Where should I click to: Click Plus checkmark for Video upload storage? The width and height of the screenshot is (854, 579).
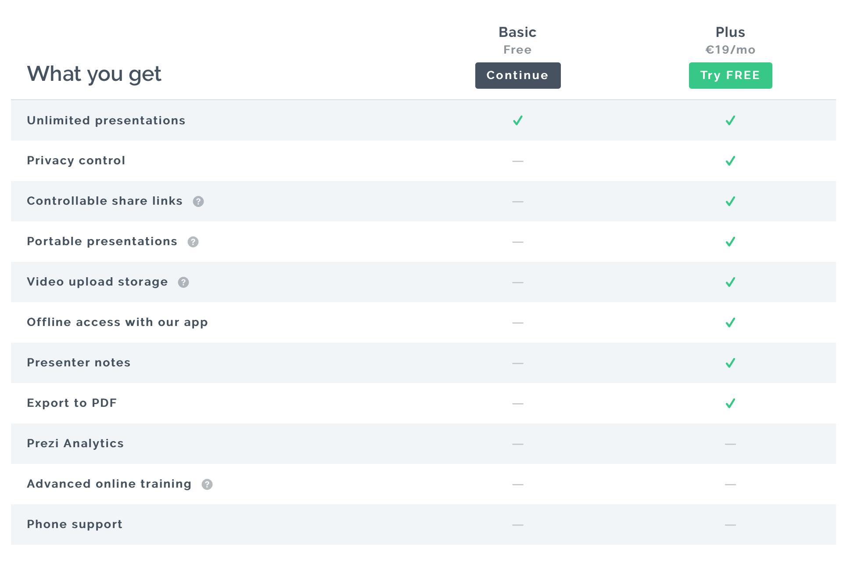(730, 282)
